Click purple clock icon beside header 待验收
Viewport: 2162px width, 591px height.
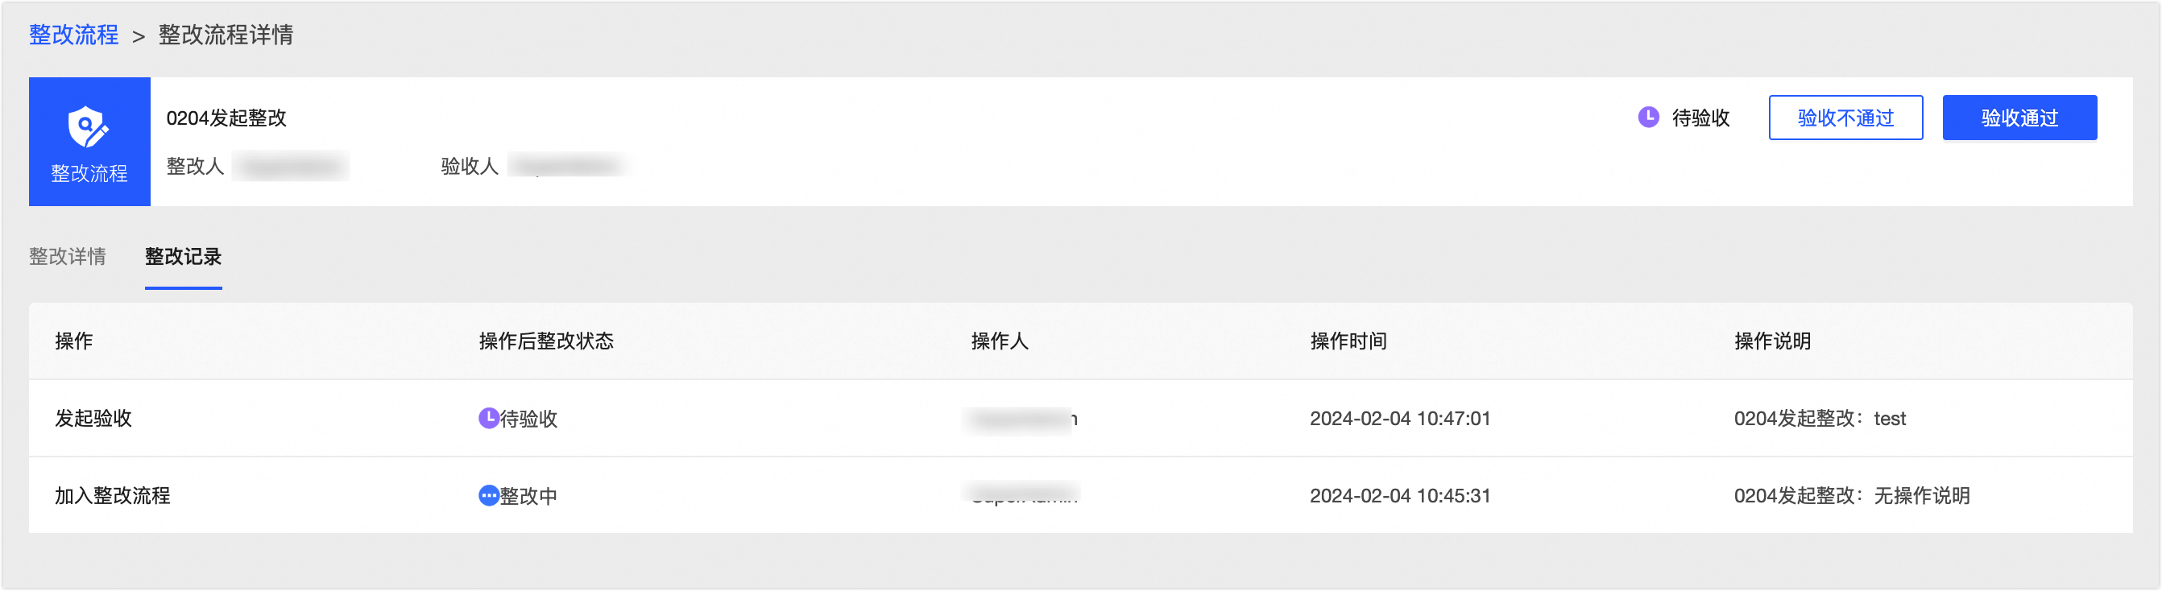tap(1647, 118)
